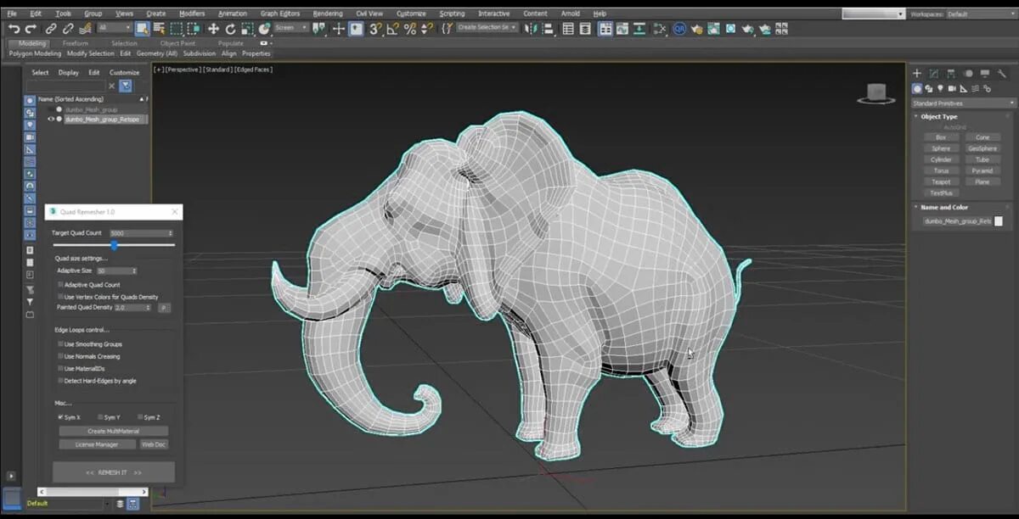Image resolution: width=1019 pixels, height=519 pixels.
Task: Click the Web Doc button
Action: click(x=154, y=444)
